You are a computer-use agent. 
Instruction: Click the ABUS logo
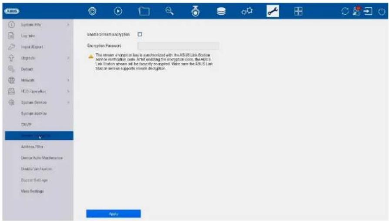click(12, 11)
